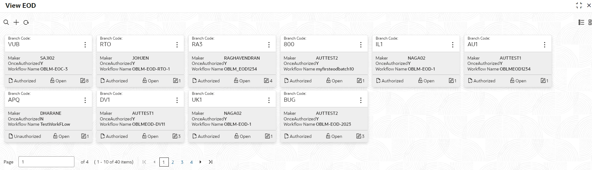Click the Page number input field
This screenshot has height=170, width=592.
coord(46,162)
